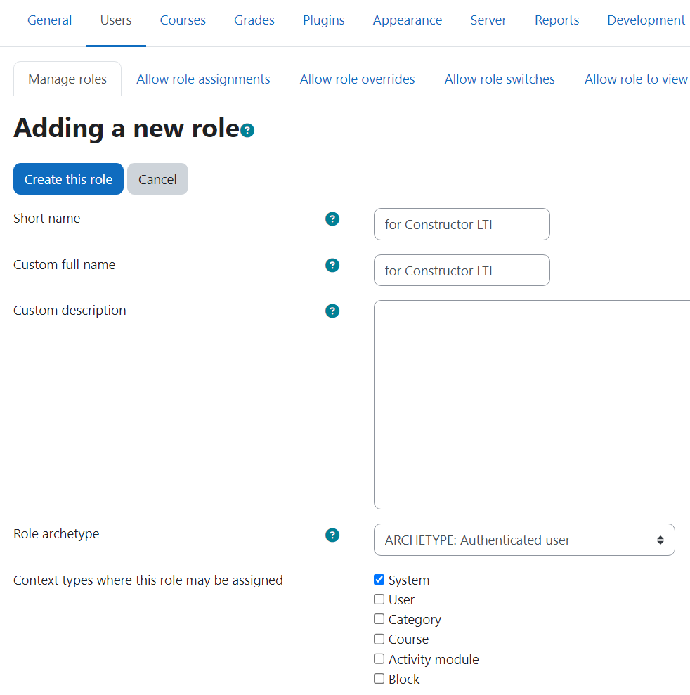This screenshot has height=695, width=690.
Task: Uncheck the System context checkbox
Action: [379, 580]
